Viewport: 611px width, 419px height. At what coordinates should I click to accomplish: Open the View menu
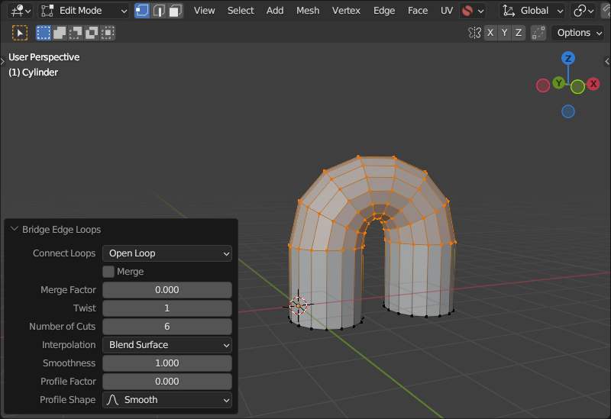(x=204, y=11)
